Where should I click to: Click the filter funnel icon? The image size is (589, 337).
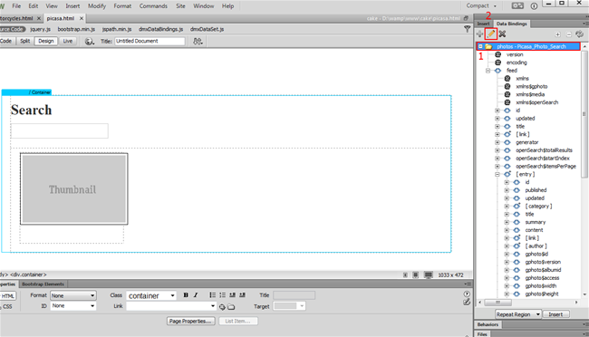[467, 29]
